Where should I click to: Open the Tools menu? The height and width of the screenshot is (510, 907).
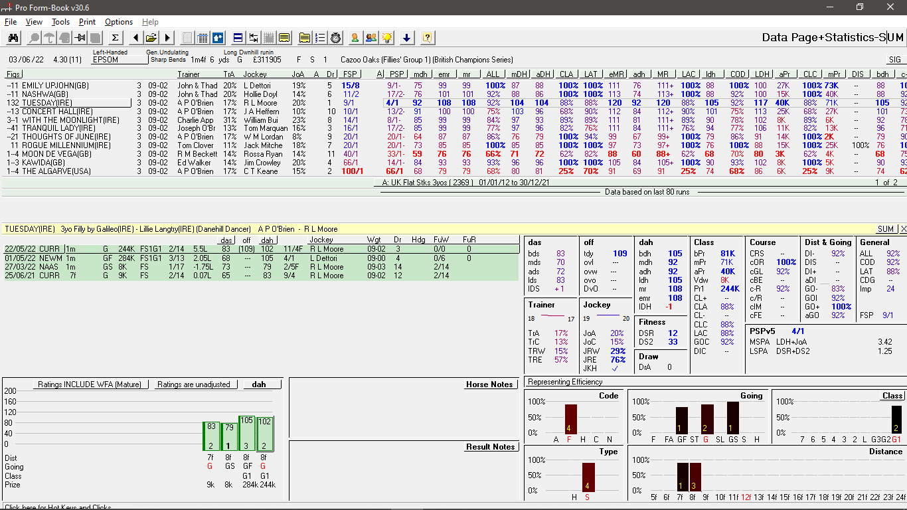coord(60,21)
